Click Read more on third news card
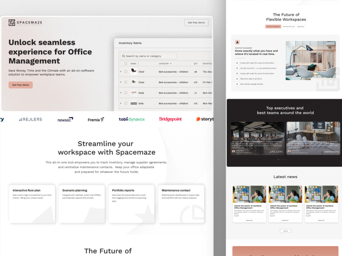Viewport: 342px width, 256px height. tap(321, 220)
